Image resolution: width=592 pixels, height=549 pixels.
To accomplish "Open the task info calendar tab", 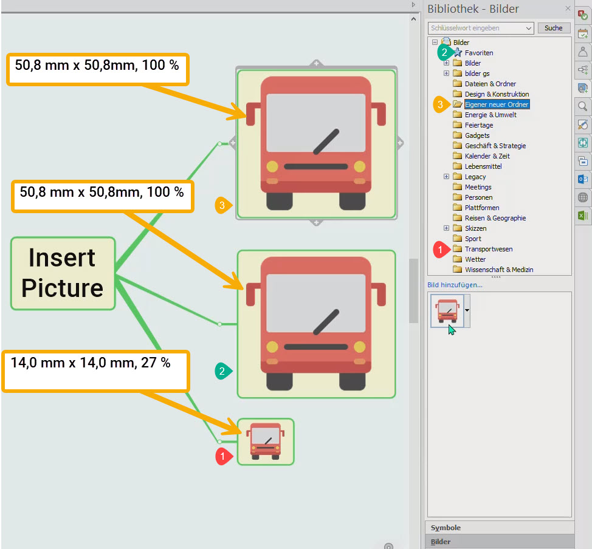I will 583,34.
